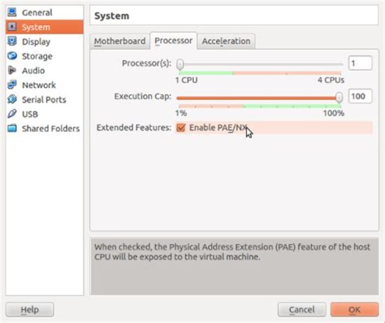Switch to the Acceleration tab

pyautogui.click(x=226, y=41)
